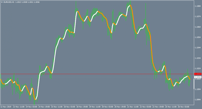
Task: Click the 22 Nov 03:00 time label
Action: (145, 107)
